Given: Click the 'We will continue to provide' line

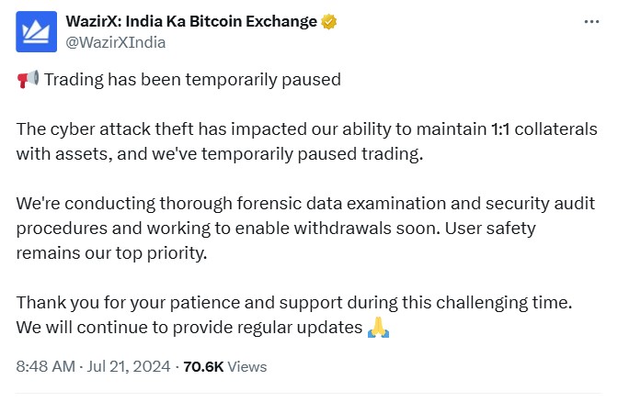Looking at the screenshot, I should point(189,328).
